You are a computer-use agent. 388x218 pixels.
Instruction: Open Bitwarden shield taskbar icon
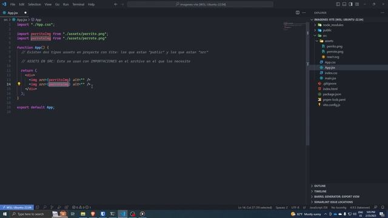pyautogui.click(x=102, y=214)
